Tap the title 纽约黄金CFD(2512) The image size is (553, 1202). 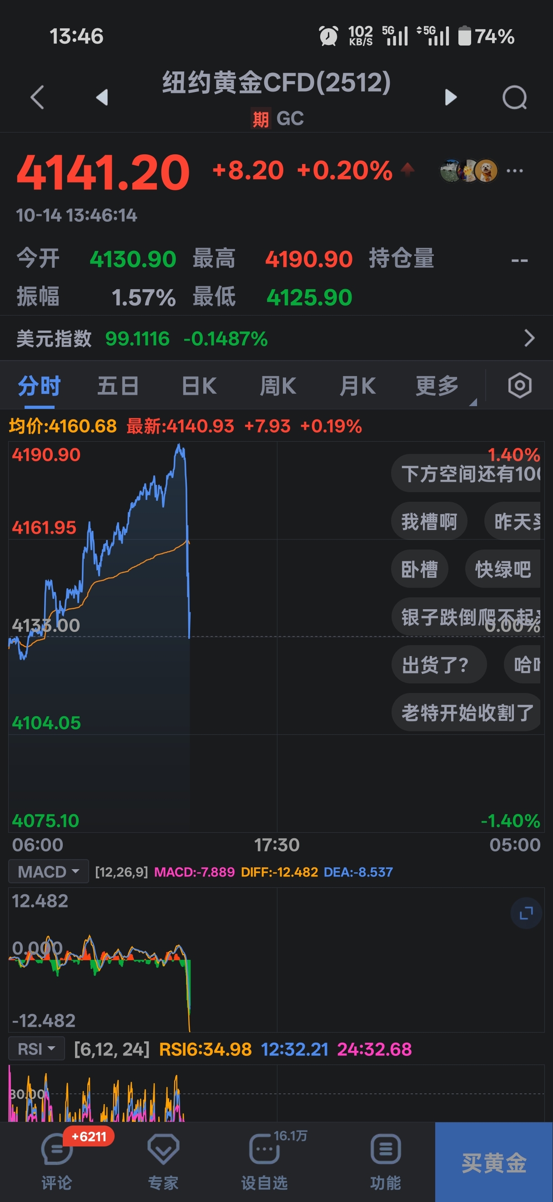[x=276, y=82]
